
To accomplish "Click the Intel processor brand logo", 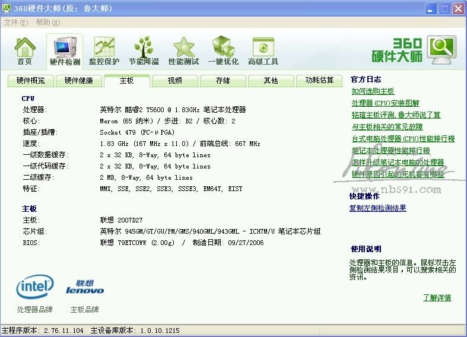I will pyautogui.click(x=35, y=287).
